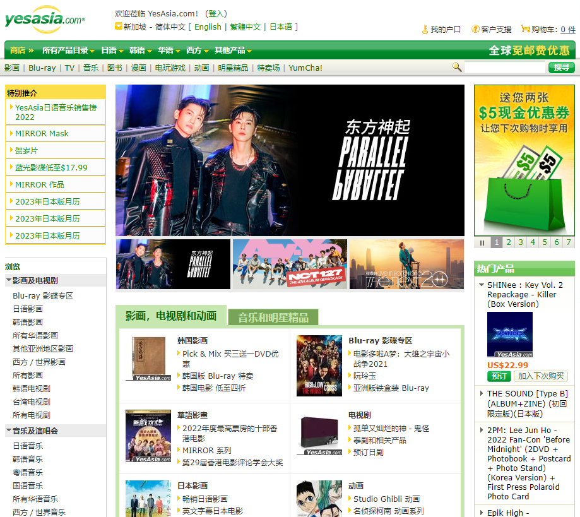Screen dimensions: 580x517
Task: Switch the site language to English
Action: pos(208,27)
